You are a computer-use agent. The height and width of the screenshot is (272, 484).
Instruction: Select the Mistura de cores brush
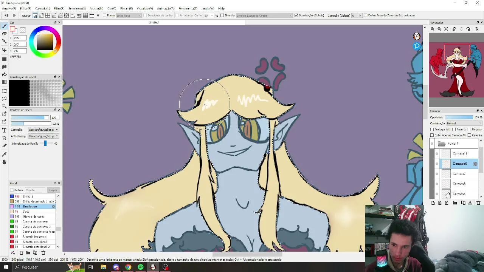pos(33,216)
